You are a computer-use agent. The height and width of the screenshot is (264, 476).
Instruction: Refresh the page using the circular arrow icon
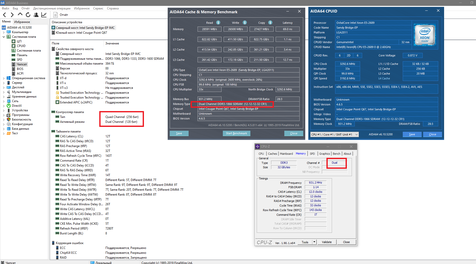[x=28, y=15]
